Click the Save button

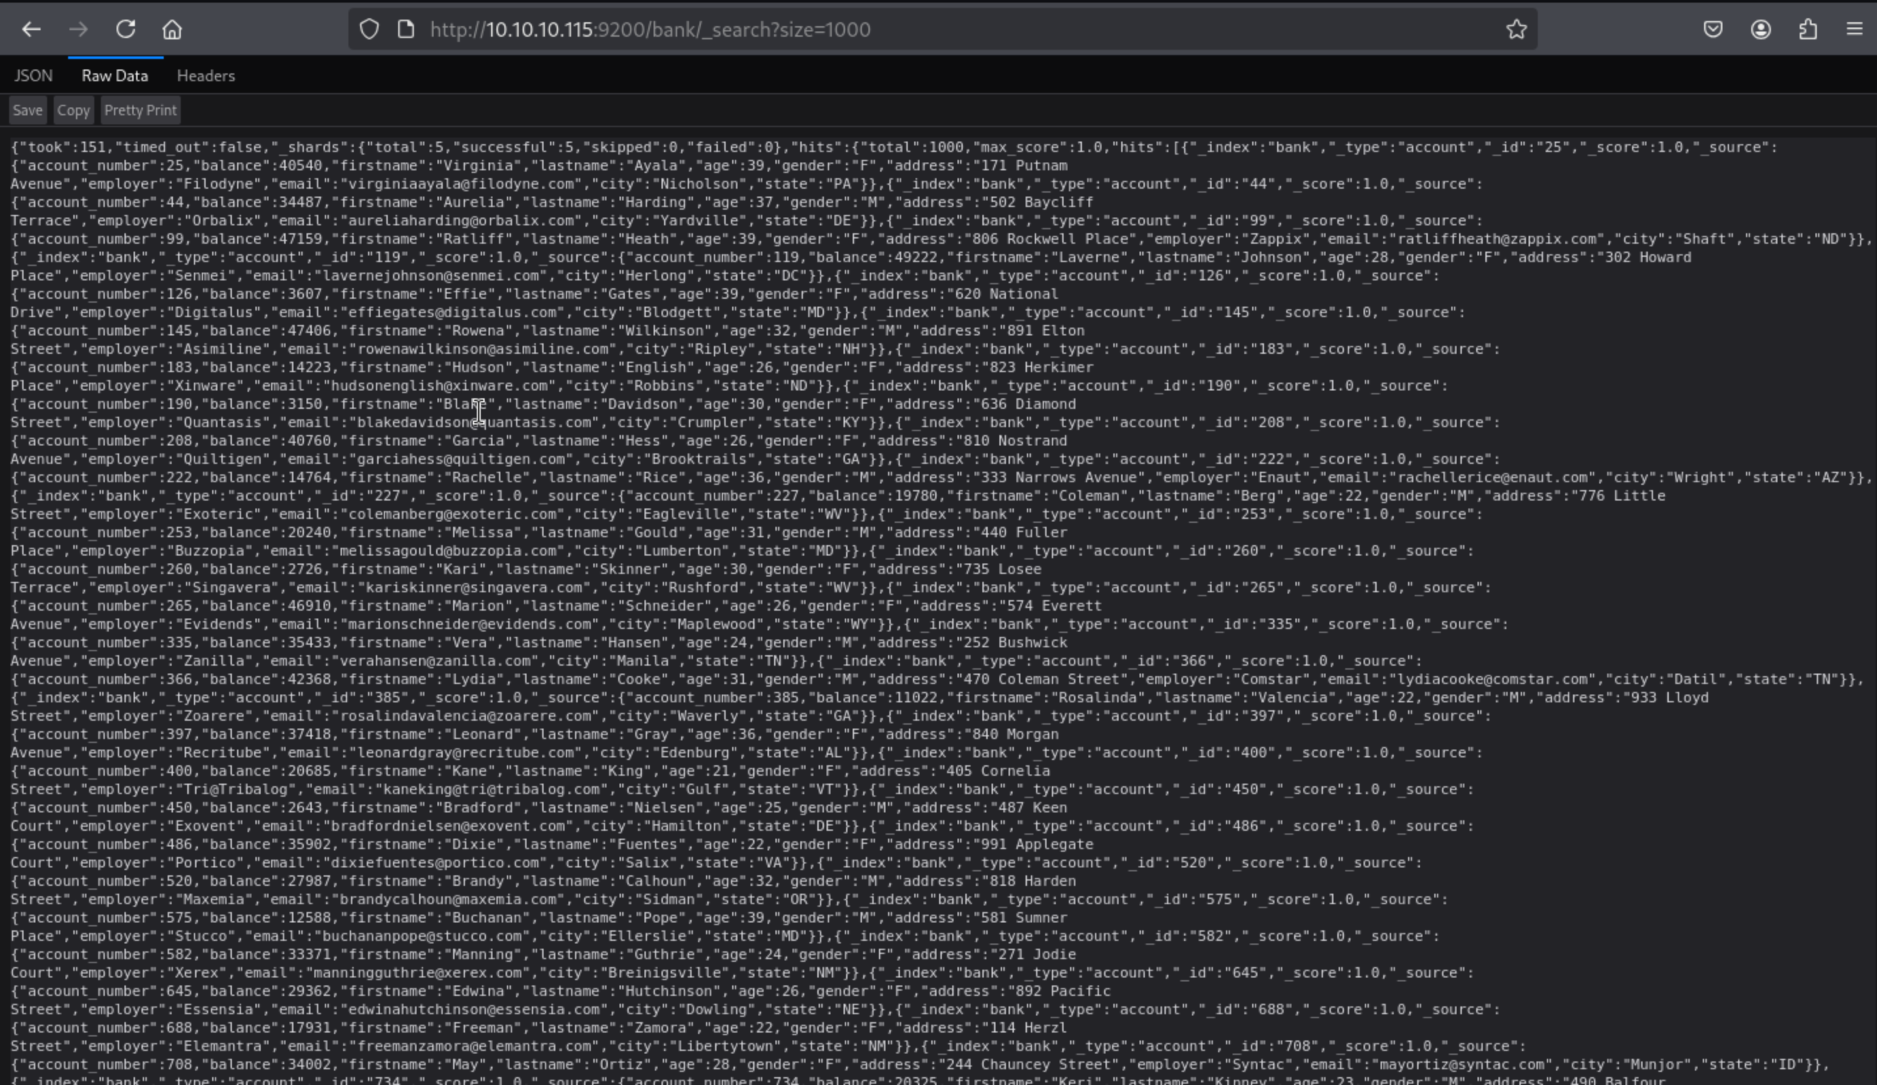[x=28, y=110]
